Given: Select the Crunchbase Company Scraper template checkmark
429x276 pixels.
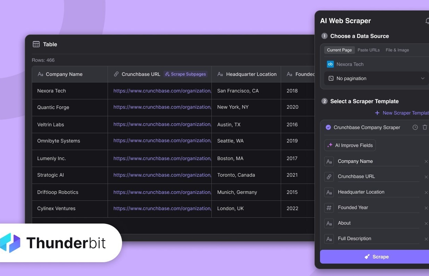Looking at the screenshot, I should click(x=328, y=127).
